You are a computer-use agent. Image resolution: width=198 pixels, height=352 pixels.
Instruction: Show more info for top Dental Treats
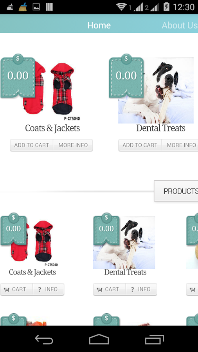pyautogui.click(x=180, y=145)
